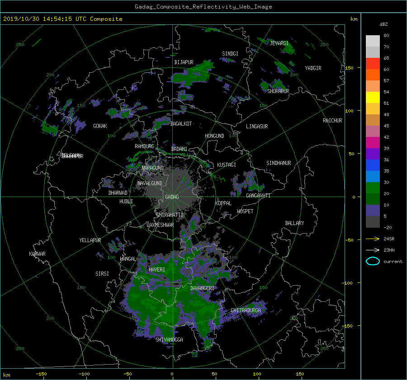The image size is (407, 380).
Task: Click the HUBLI city label
Action: (126, 201)
